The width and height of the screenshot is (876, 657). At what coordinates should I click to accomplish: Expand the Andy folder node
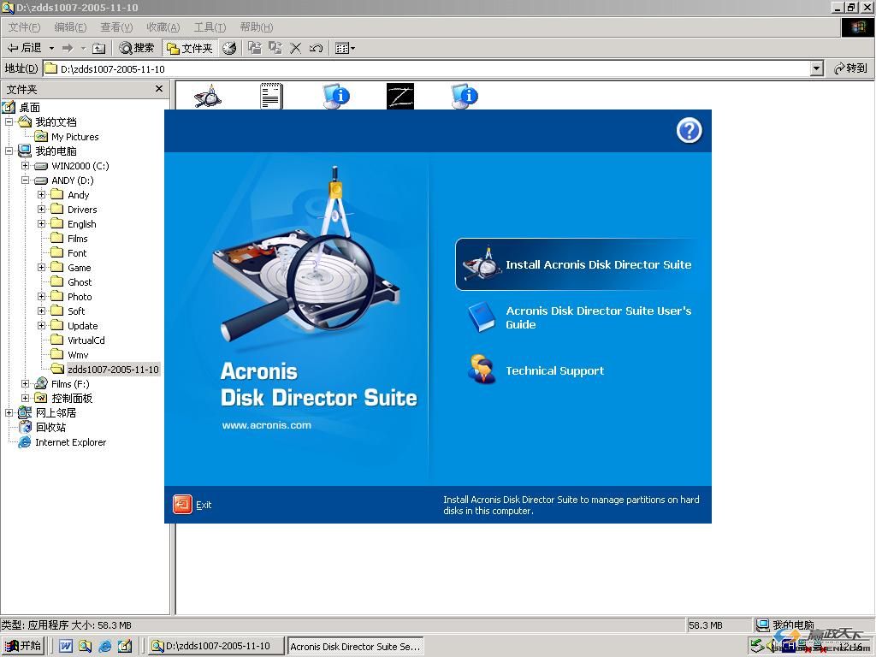click(41, 194)
